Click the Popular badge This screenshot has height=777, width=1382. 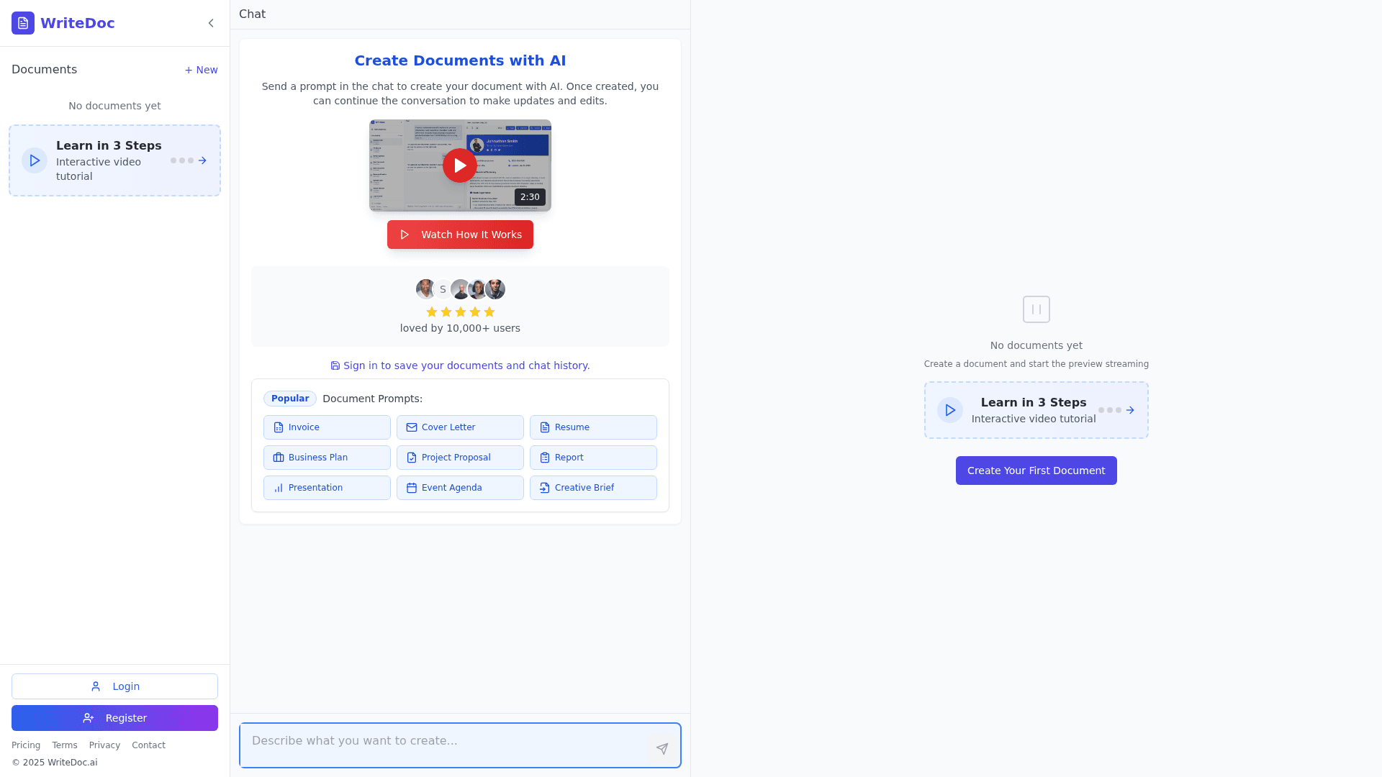pyautogui.click(x=290, y=399)
